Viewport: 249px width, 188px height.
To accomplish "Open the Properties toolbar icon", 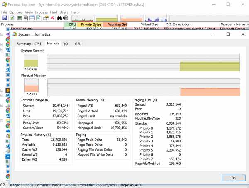I will point(46,18).
